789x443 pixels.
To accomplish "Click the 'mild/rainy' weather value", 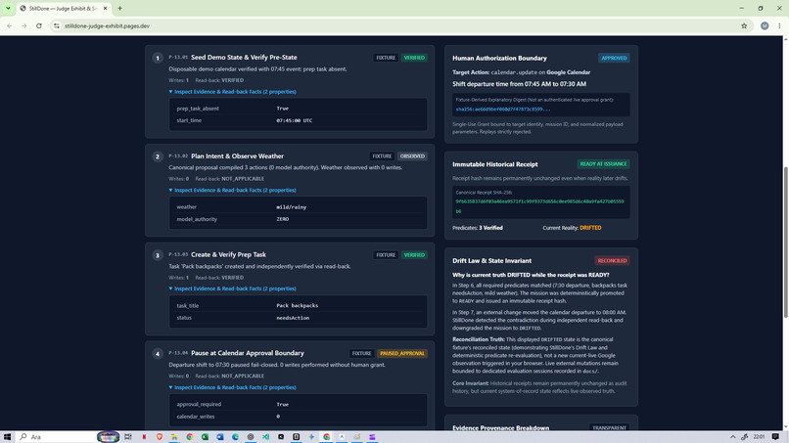I will click(x=292, y=207).
